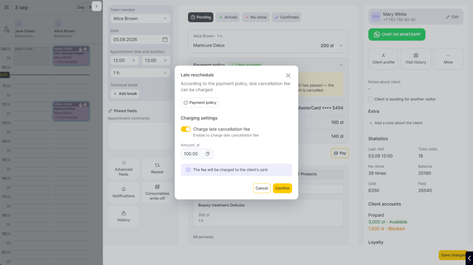Confirm the late reschedule
The height and width of the screenshot is (265, 473).
282,188
